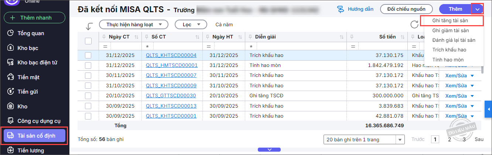Go to page 2 of results

[x=450, y=139]
